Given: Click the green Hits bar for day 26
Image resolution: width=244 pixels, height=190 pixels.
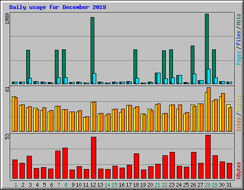Looking at the screenshot, I should pyautogui.click(x=193, y=65).
